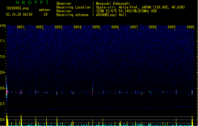
Task: Click the meteor count value 28
Action: click(x=46, y=14)
